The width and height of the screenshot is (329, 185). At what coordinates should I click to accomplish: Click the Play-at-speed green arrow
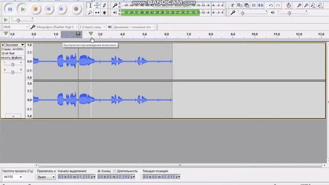[x=6, y=20]
